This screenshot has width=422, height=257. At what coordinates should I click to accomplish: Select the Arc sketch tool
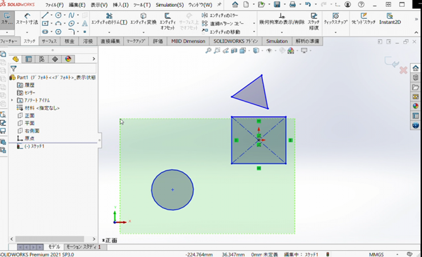pos(58,23)
